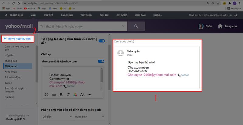
Task: Click the browser back arrow
Action: coord(3,3)
